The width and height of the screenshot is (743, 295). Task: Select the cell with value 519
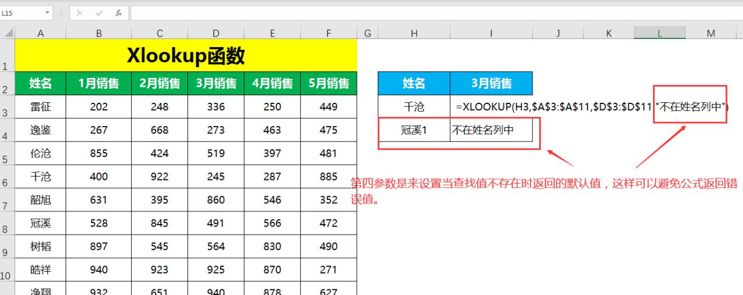216,153
